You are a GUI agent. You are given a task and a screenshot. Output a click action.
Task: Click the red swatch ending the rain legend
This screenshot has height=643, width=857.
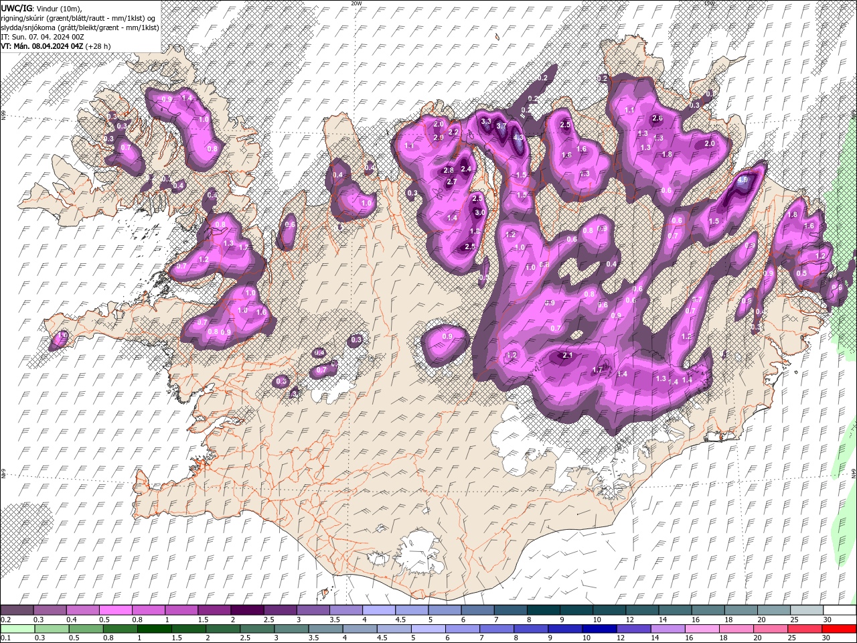tap(840, 629)
